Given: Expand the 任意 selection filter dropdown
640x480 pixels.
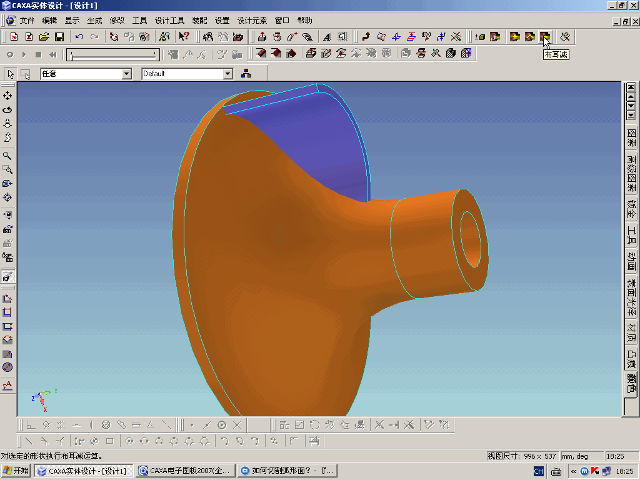Looking at the screenshot, I should pos(126,74).
